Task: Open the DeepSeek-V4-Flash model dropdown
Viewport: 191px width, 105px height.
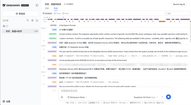Action: (x=146, y=97)
